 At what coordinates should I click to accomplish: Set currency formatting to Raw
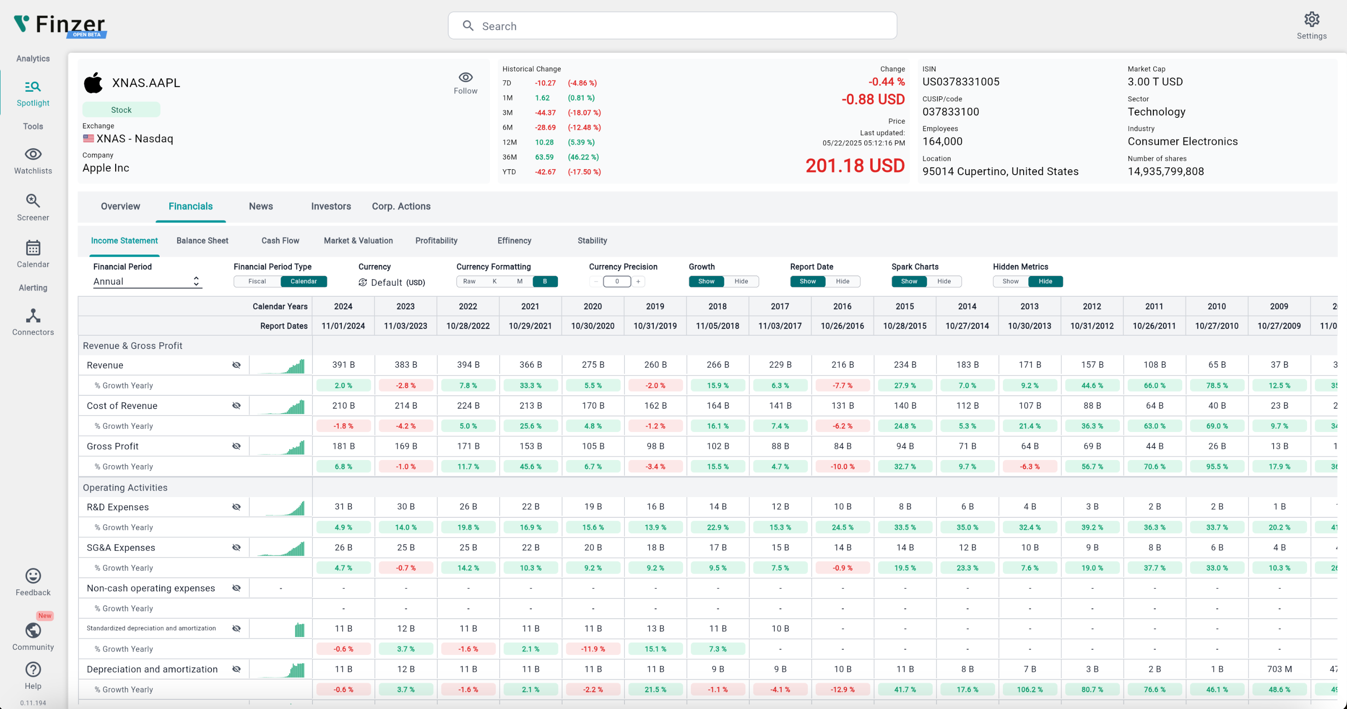pos(469,281)
